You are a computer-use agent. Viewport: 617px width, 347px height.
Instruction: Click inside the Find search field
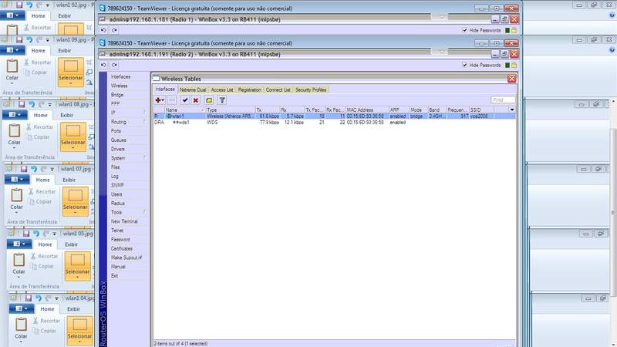(503, 100)
